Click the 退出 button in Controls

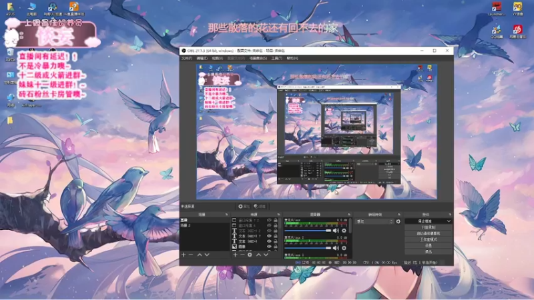429,252
